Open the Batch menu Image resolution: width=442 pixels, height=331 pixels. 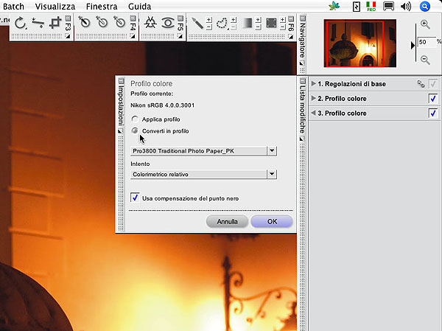[13, 6]
